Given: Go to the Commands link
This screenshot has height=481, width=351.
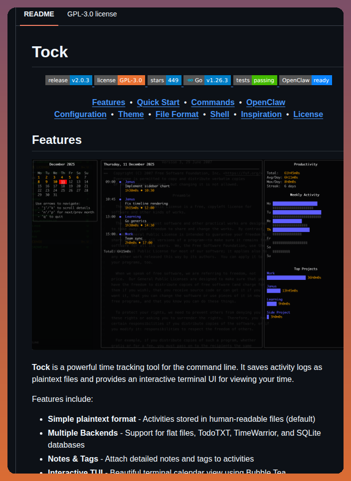Looking at the screenshot, I should [x=213, y=102].
